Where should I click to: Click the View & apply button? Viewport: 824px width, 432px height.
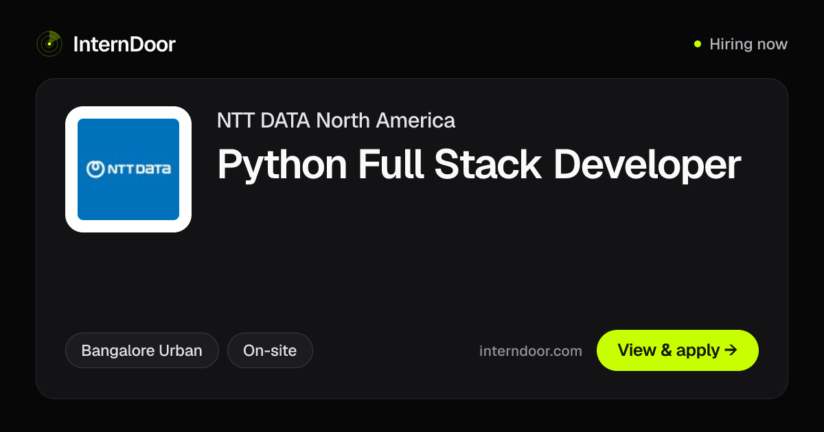pyautogui.click(x=678, y=350)
